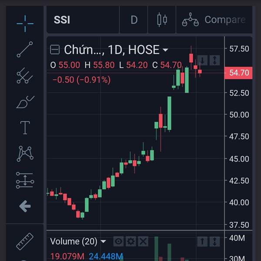The width and height of the screenshot is (261, 261).
Task: Click the close price value 54.70 in OHLC row
Action: [171, 65]
